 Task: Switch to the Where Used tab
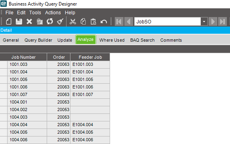tap(112, 40)
